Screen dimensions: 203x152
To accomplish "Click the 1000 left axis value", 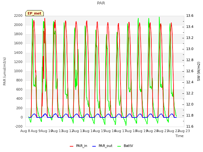I will (18, 71).
